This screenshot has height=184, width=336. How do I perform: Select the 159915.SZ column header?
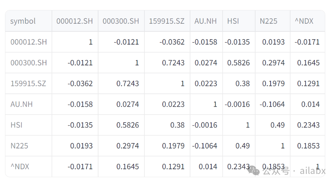pyautogui.click(x=167, y=21)
